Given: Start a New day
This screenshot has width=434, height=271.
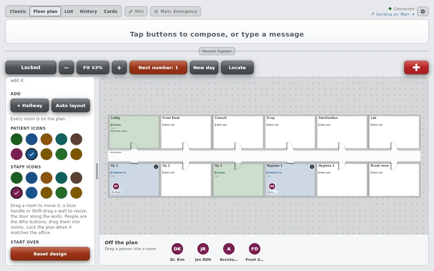Looking at the screenshot, I should pos(204,67).
